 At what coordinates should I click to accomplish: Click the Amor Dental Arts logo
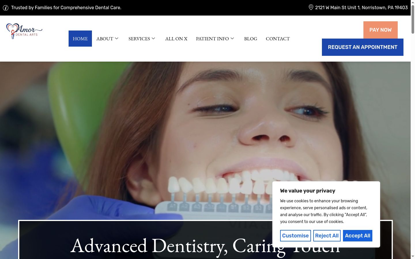[x=24, y=31]
